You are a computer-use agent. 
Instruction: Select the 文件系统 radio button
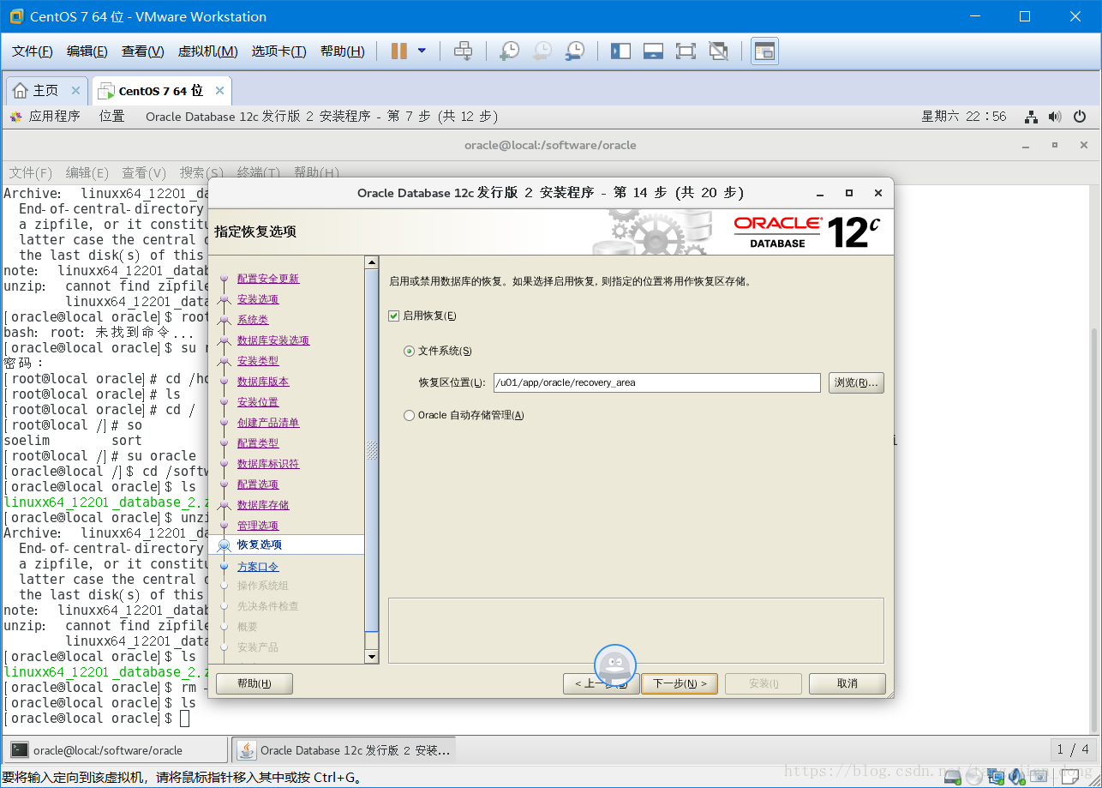409,351
